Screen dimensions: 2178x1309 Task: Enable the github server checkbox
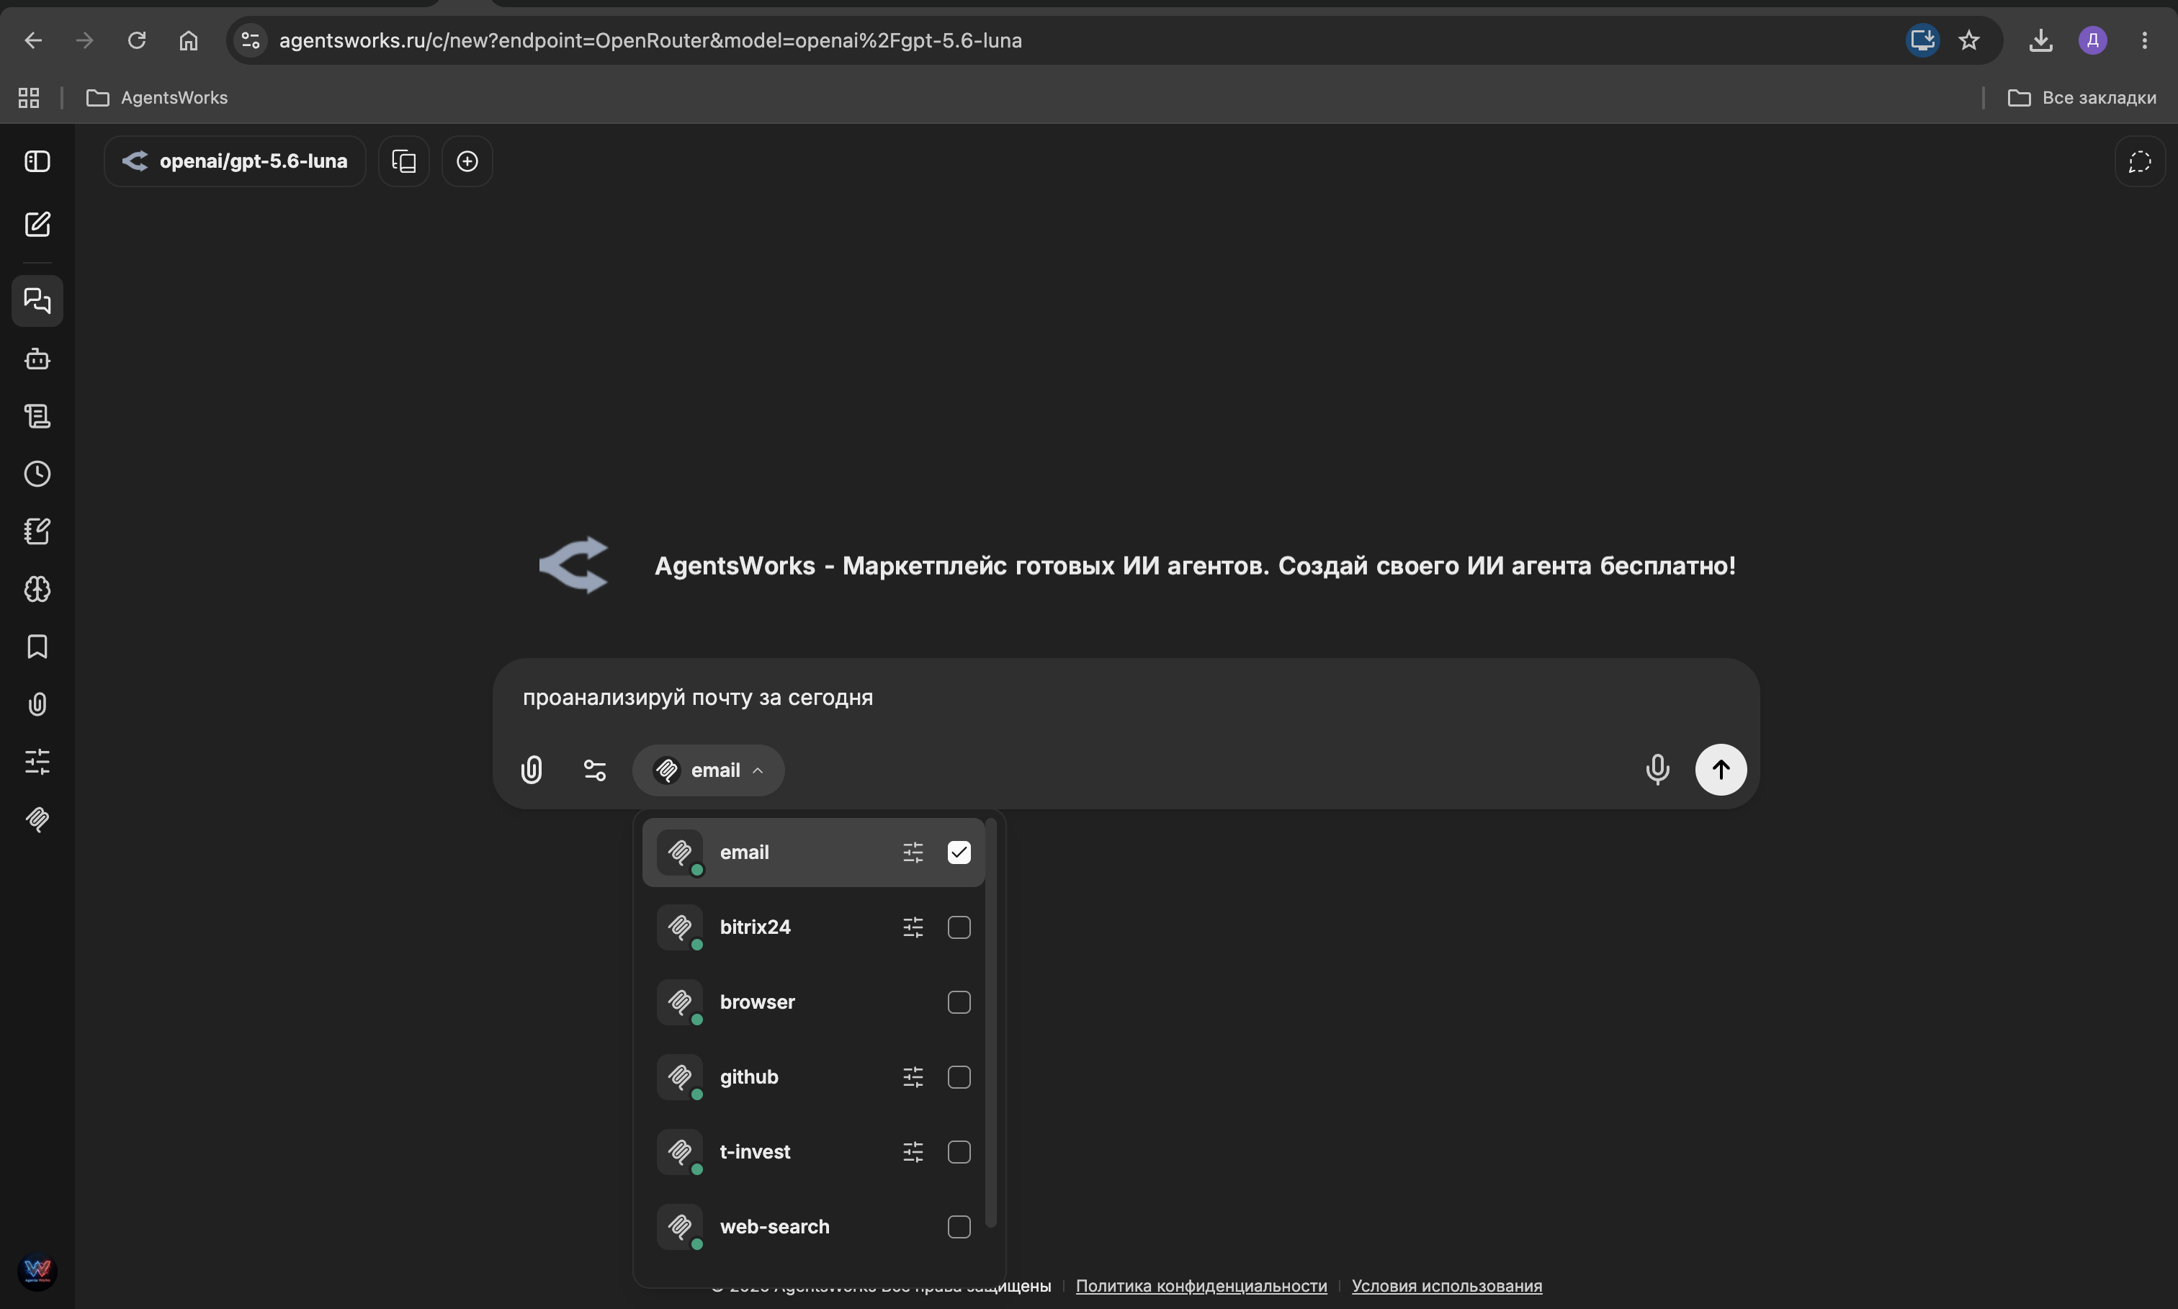[959, 1077]
